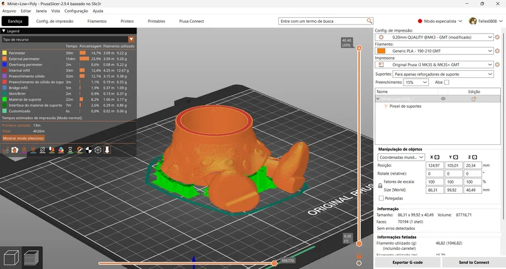Switch to 3D editor view cube icon
This screenshot has width=506, height=269.
(x=11, y=258)
